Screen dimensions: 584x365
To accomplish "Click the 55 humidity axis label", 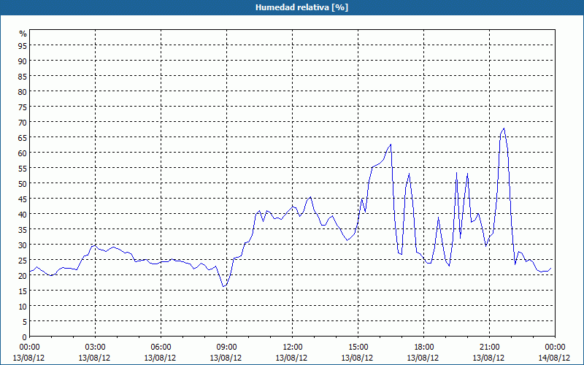I will pyautogui.click(x=23, y=168).
